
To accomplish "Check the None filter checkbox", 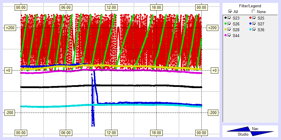I will click(x=253, y=12).
